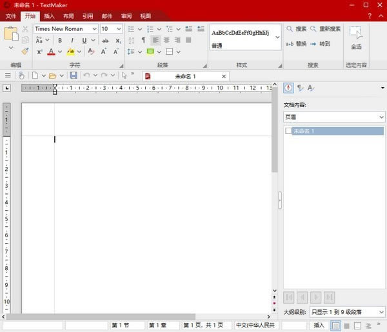Select the navigator compass icon in sidebar
The width and height of the screenshot is (387, 332).
(x=288, y=88)
